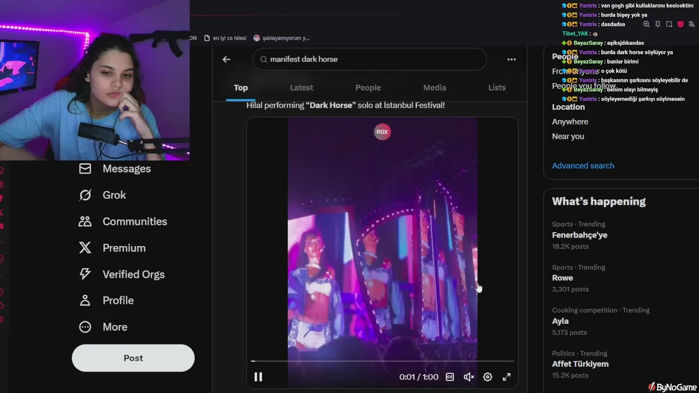Select the Anywhere location filter

click(x=570, y=122)
